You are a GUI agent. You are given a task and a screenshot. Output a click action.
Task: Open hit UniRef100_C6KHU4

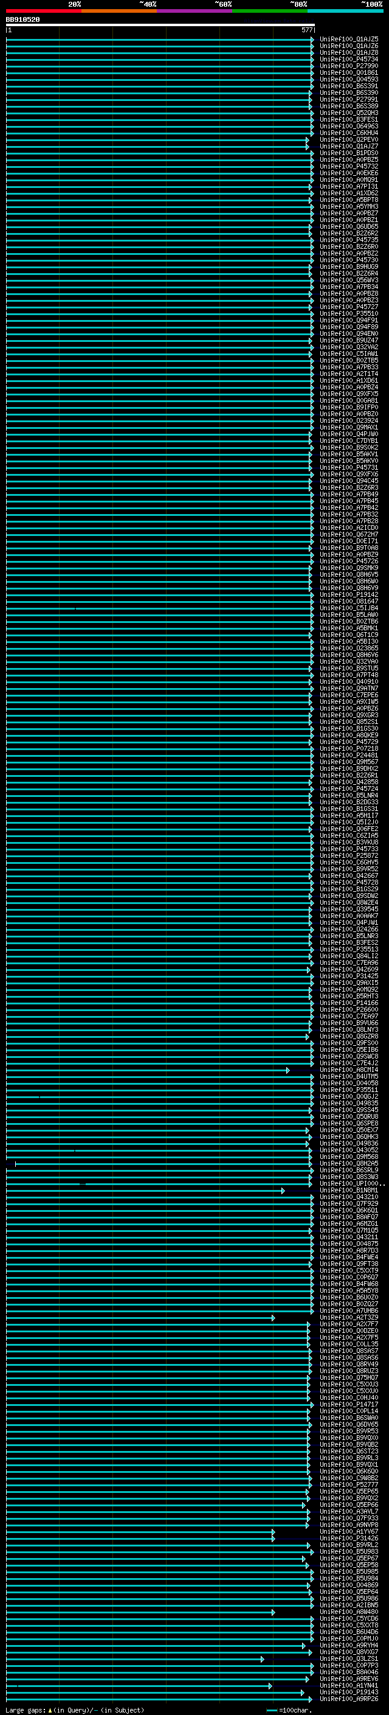pos(349,133)
